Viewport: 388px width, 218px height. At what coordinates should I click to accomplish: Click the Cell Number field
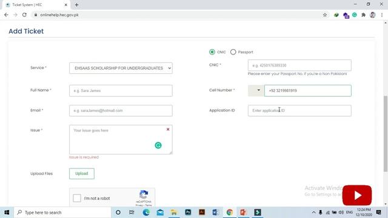[307, 90]
